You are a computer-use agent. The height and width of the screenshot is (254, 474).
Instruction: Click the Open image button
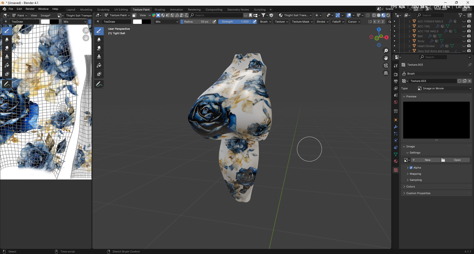click(457, 160)
